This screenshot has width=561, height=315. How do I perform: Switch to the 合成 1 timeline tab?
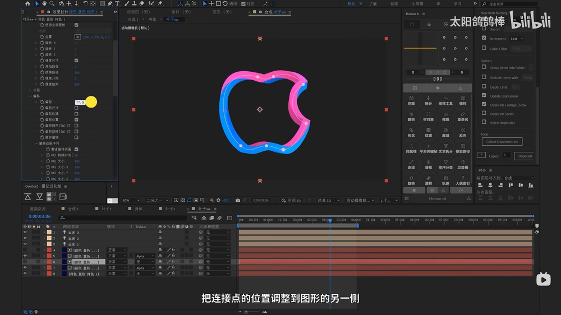[73, 209]
